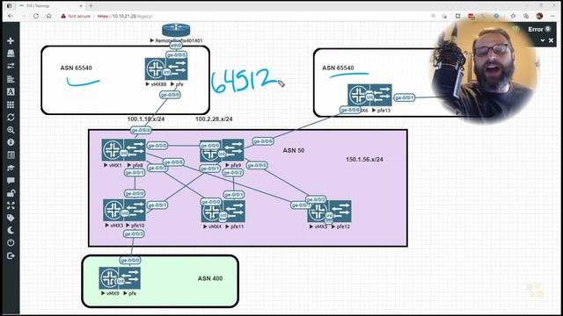
Task: Select the pfe8 forwarding node icon
Action: [135, 150]
